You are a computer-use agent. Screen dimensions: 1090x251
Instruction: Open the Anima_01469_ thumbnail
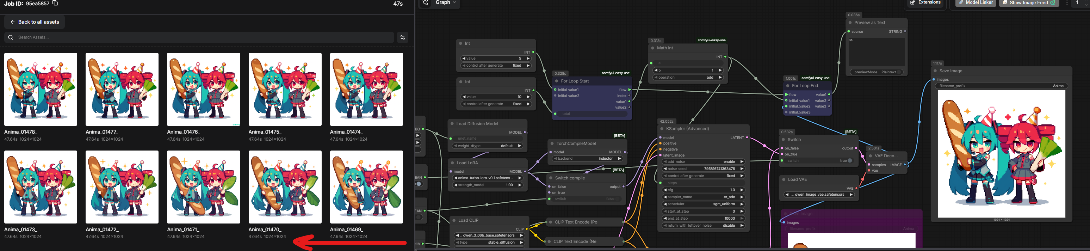366,187
